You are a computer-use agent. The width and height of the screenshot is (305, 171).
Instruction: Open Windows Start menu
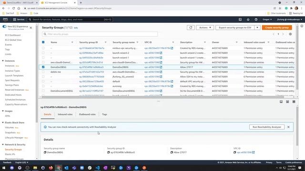pos(4,168)
